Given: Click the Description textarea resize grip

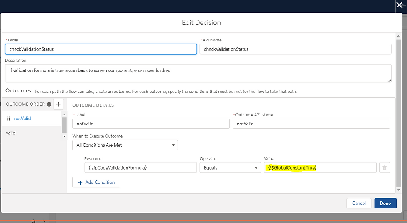Looking at the screenshot, I should click(x=389, y=80).
